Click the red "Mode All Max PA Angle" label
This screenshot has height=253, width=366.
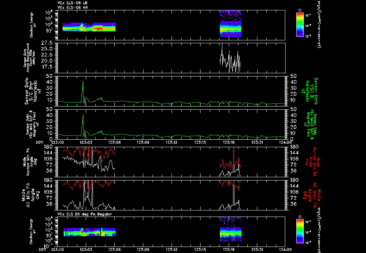pos(312,195)
